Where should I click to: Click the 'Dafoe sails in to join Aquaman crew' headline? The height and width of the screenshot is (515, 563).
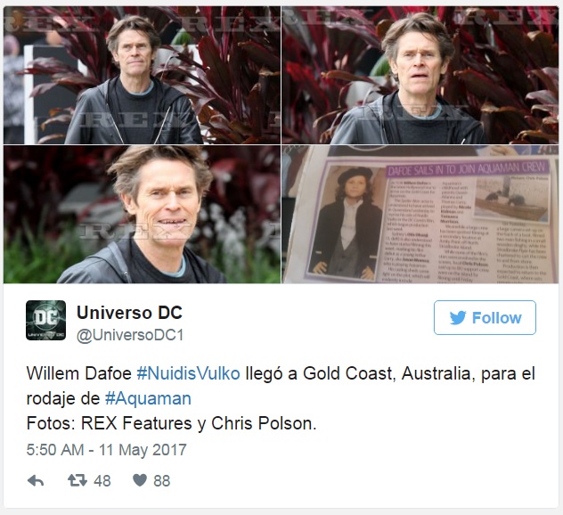tap(468, 168)
